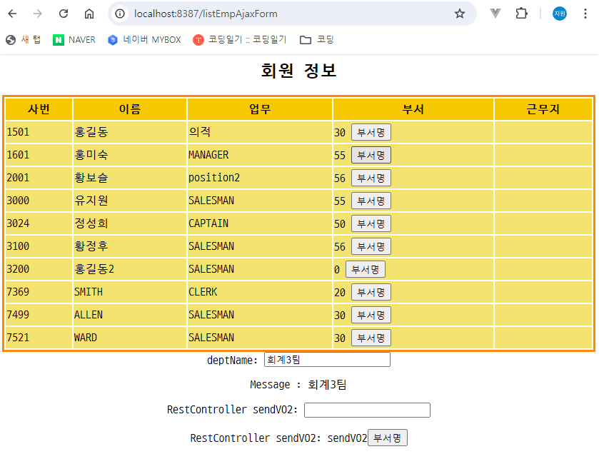The width and height of the screenshot is (599, 459).
Task: View site information icon in address bar
Action: pos(120,14)
